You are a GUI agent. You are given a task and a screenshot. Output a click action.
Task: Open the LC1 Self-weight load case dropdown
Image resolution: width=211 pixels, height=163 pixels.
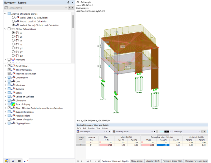[199, 132]
